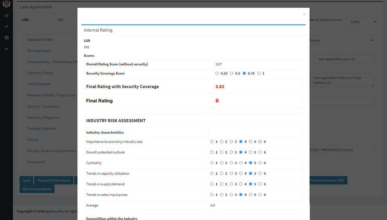The width and height of the screenshot is (387, 220).
Task: Open the grid table icon in sidebar
Action: (6, 38)
